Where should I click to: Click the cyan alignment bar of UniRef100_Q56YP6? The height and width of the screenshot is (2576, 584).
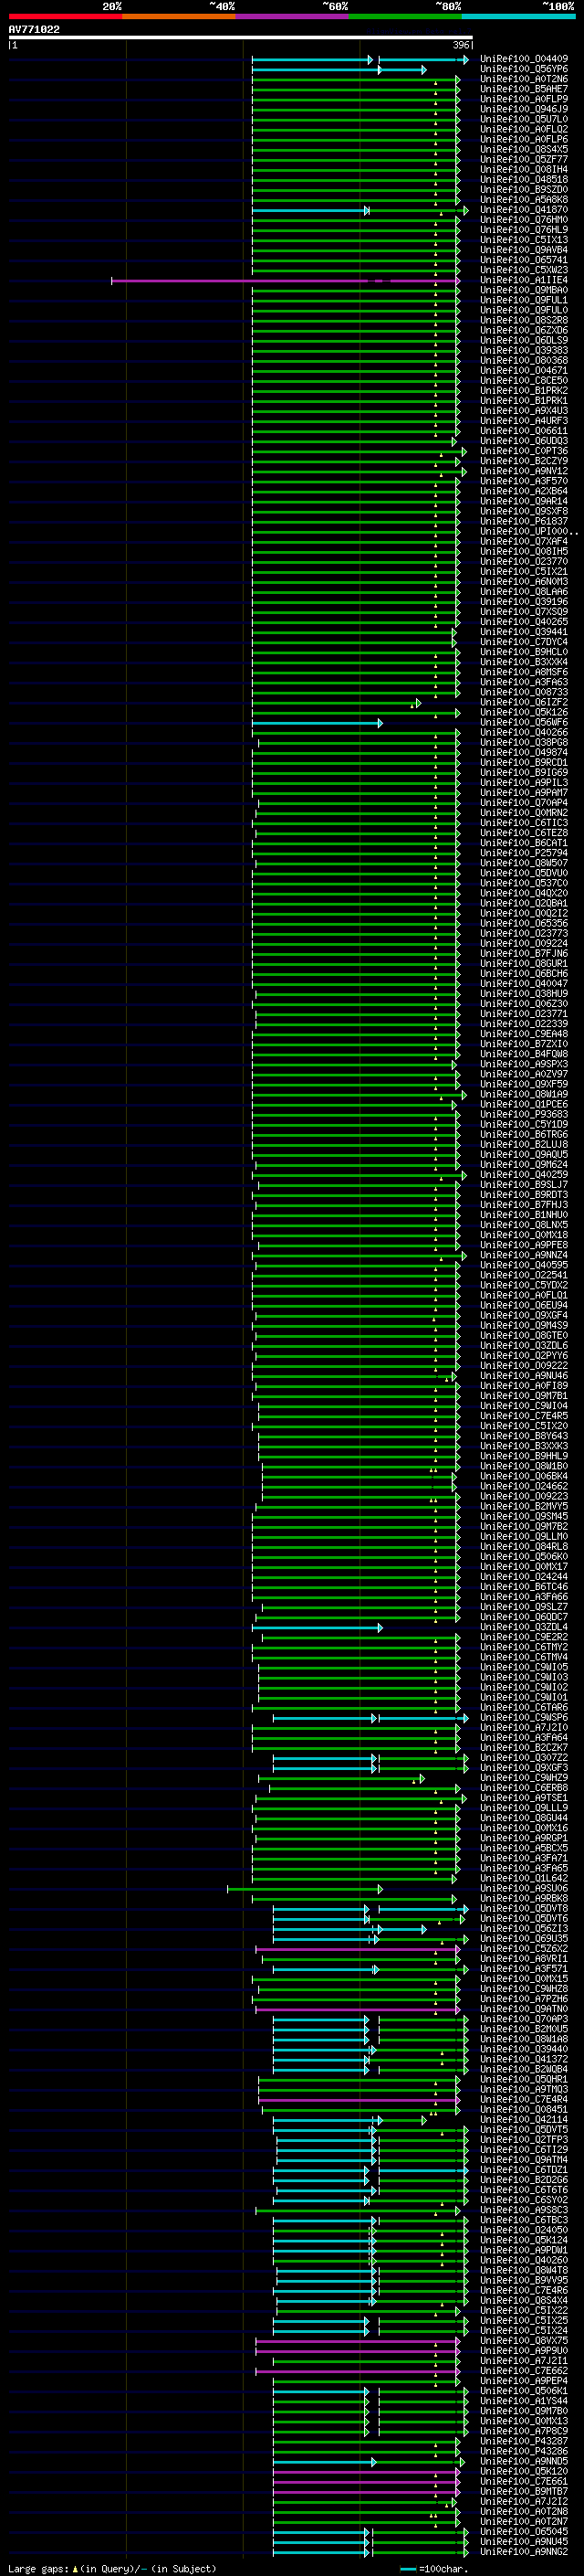[x=339, y=69]
